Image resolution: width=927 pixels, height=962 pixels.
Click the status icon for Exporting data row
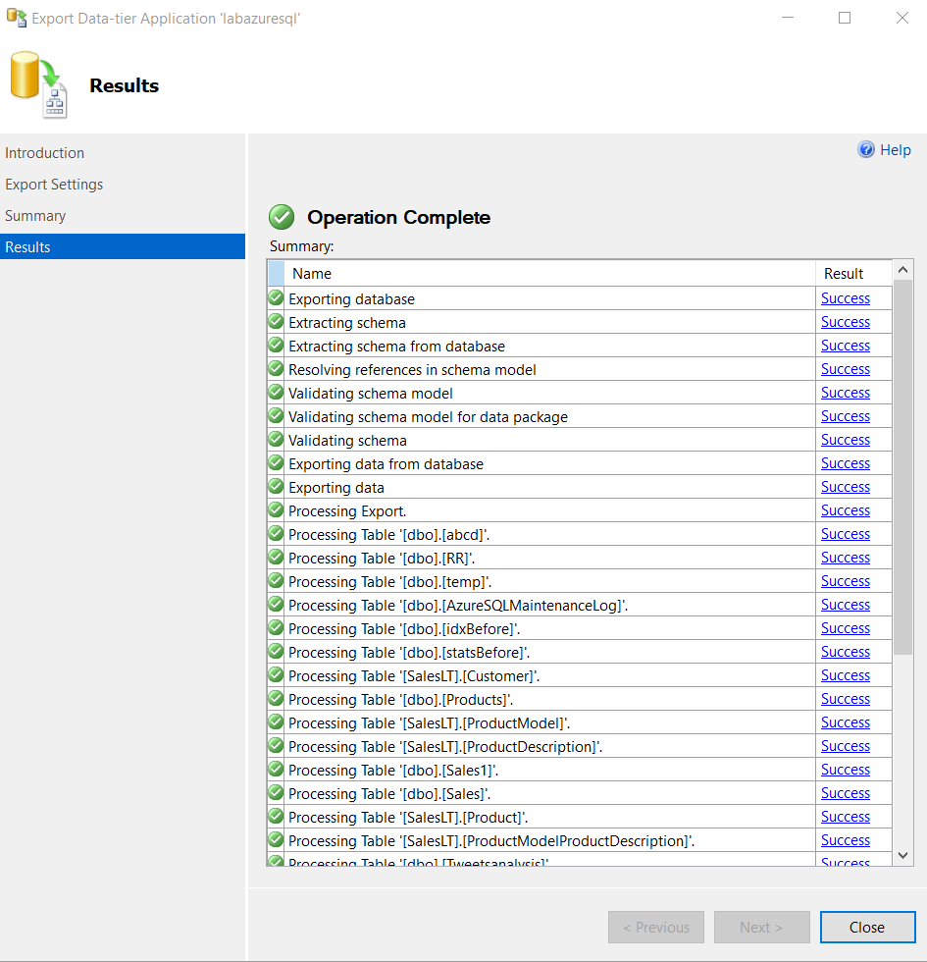(x=276, y=487)
